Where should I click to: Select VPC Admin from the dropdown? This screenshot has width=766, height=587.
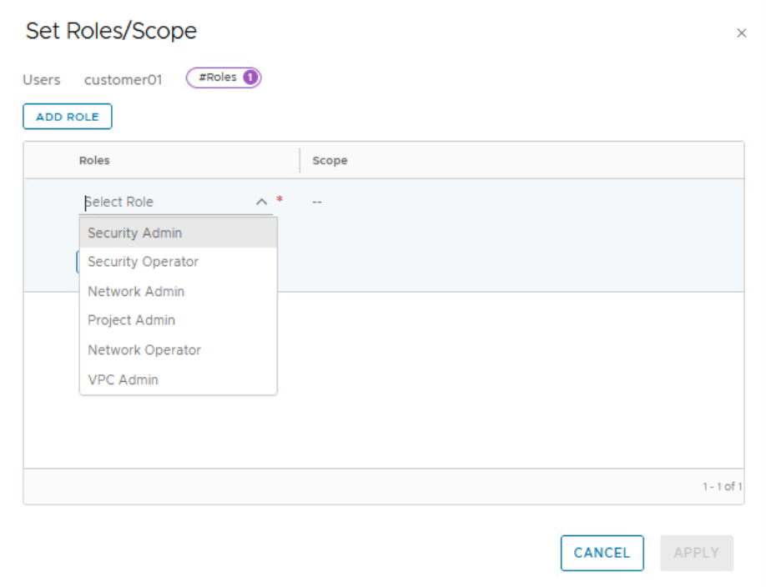[123, 379]
